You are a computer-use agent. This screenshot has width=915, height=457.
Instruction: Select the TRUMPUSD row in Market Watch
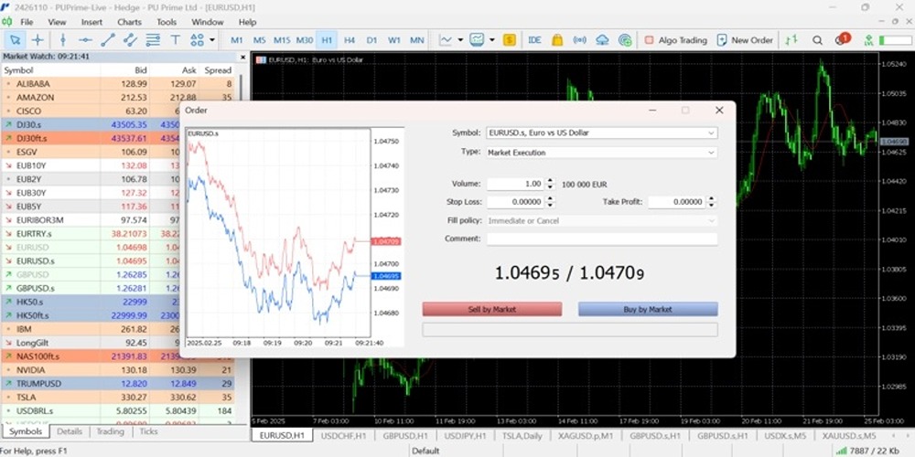(117, 384)
